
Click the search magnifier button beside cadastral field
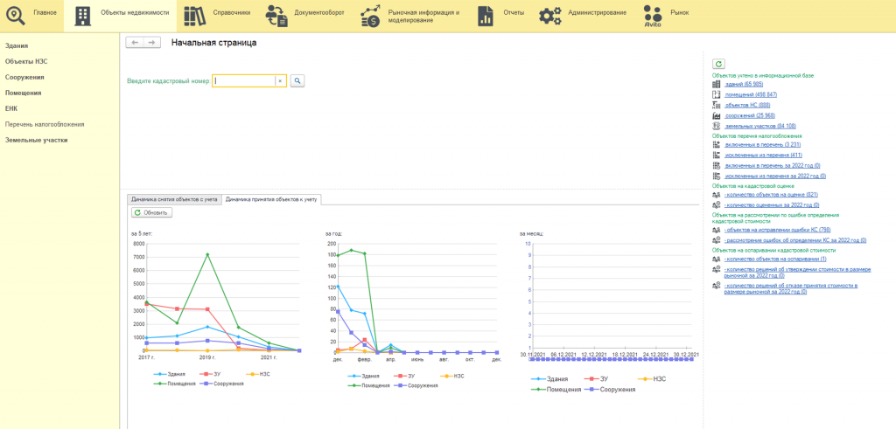[x=297, y=81]
